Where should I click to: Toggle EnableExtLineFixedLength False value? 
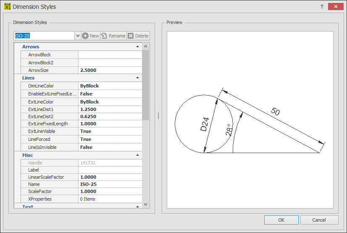(x=110, y=94)
